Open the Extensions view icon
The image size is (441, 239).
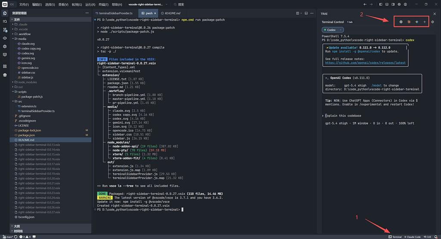point(5,66)
